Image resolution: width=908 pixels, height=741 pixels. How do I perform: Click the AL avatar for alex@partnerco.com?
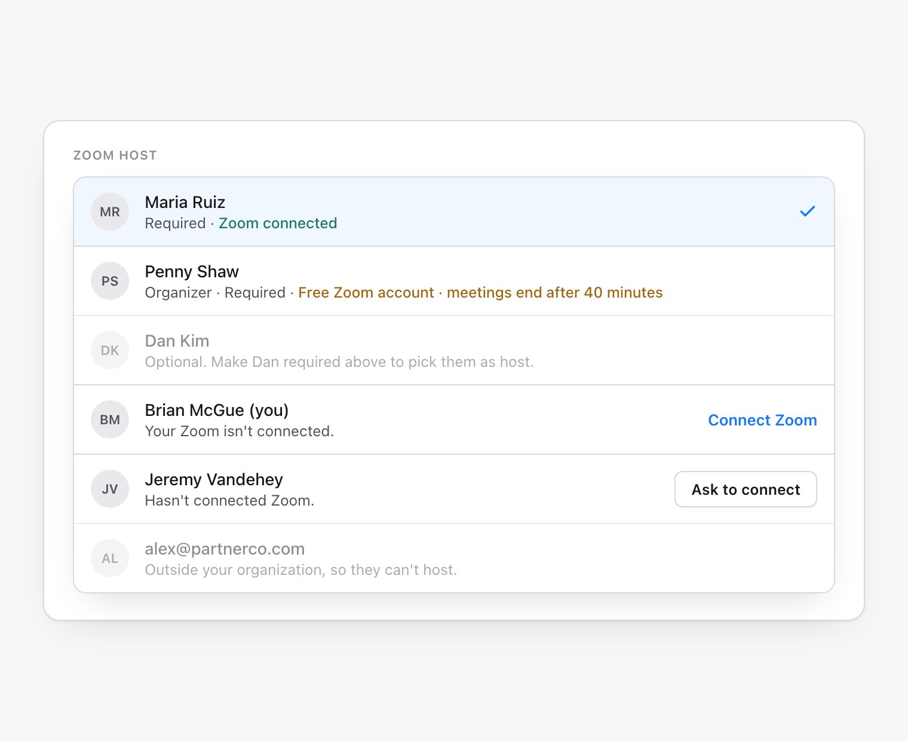(110, 558)
